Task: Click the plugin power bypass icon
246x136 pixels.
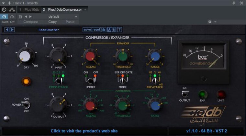Action: click(x=4, y=16)
